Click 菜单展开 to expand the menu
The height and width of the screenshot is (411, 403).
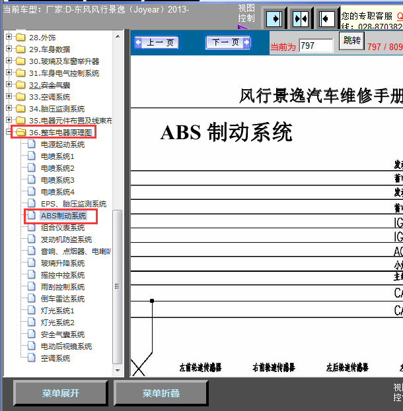tap(61, 393)
